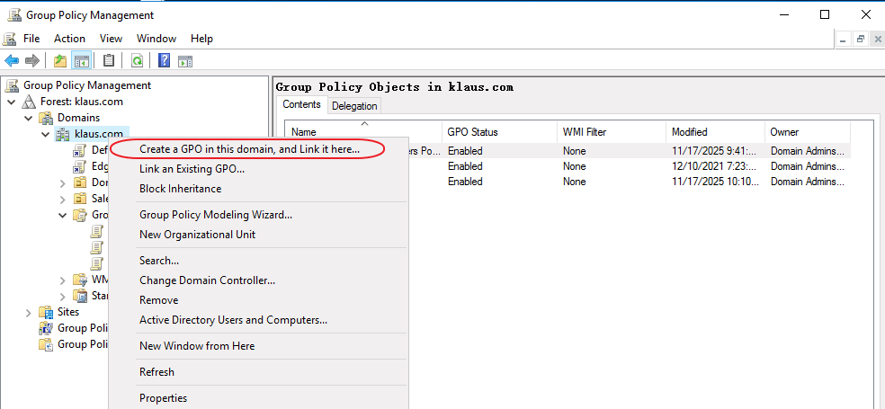Toggle the Show/Hide Console Tree icon
This screenshot has width=885, height=409.
[x=81, y=61]
